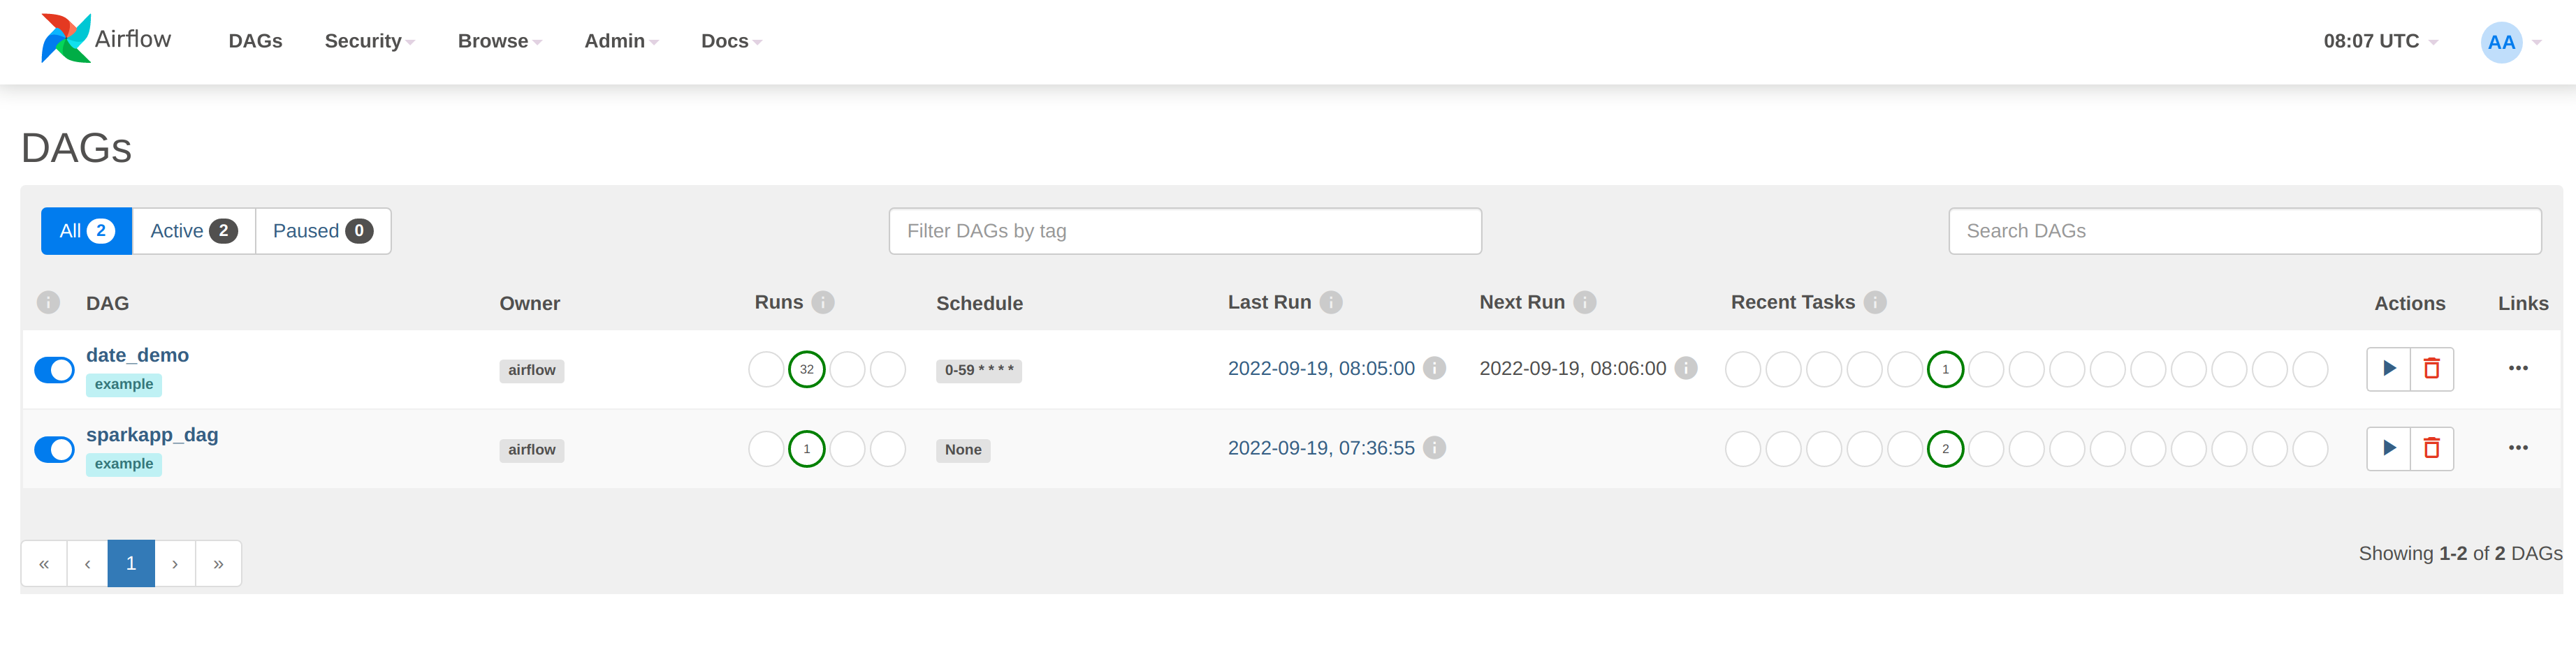Focus the Search DAGs input field
The image size is (2576, 657).
click(2243, 231)
